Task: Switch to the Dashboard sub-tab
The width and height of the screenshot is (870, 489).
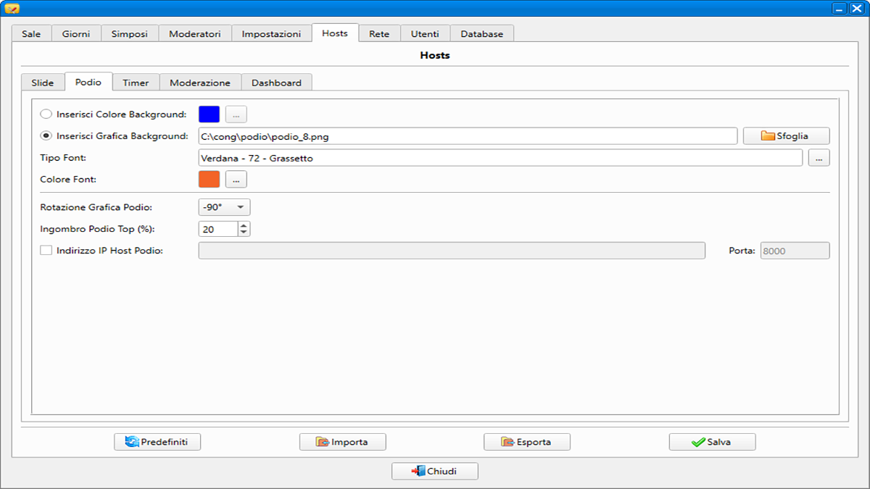Action: pyautogui.click(x=276, y=83)
